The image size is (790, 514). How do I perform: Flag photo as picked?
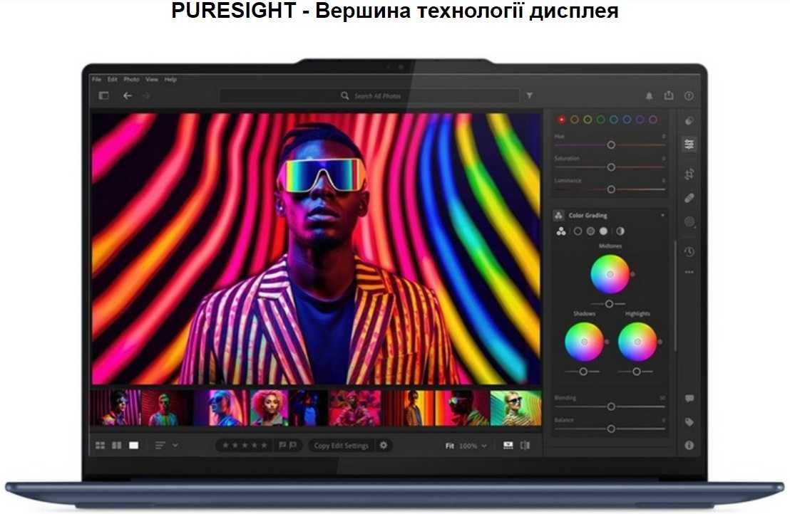coord(282,445)
